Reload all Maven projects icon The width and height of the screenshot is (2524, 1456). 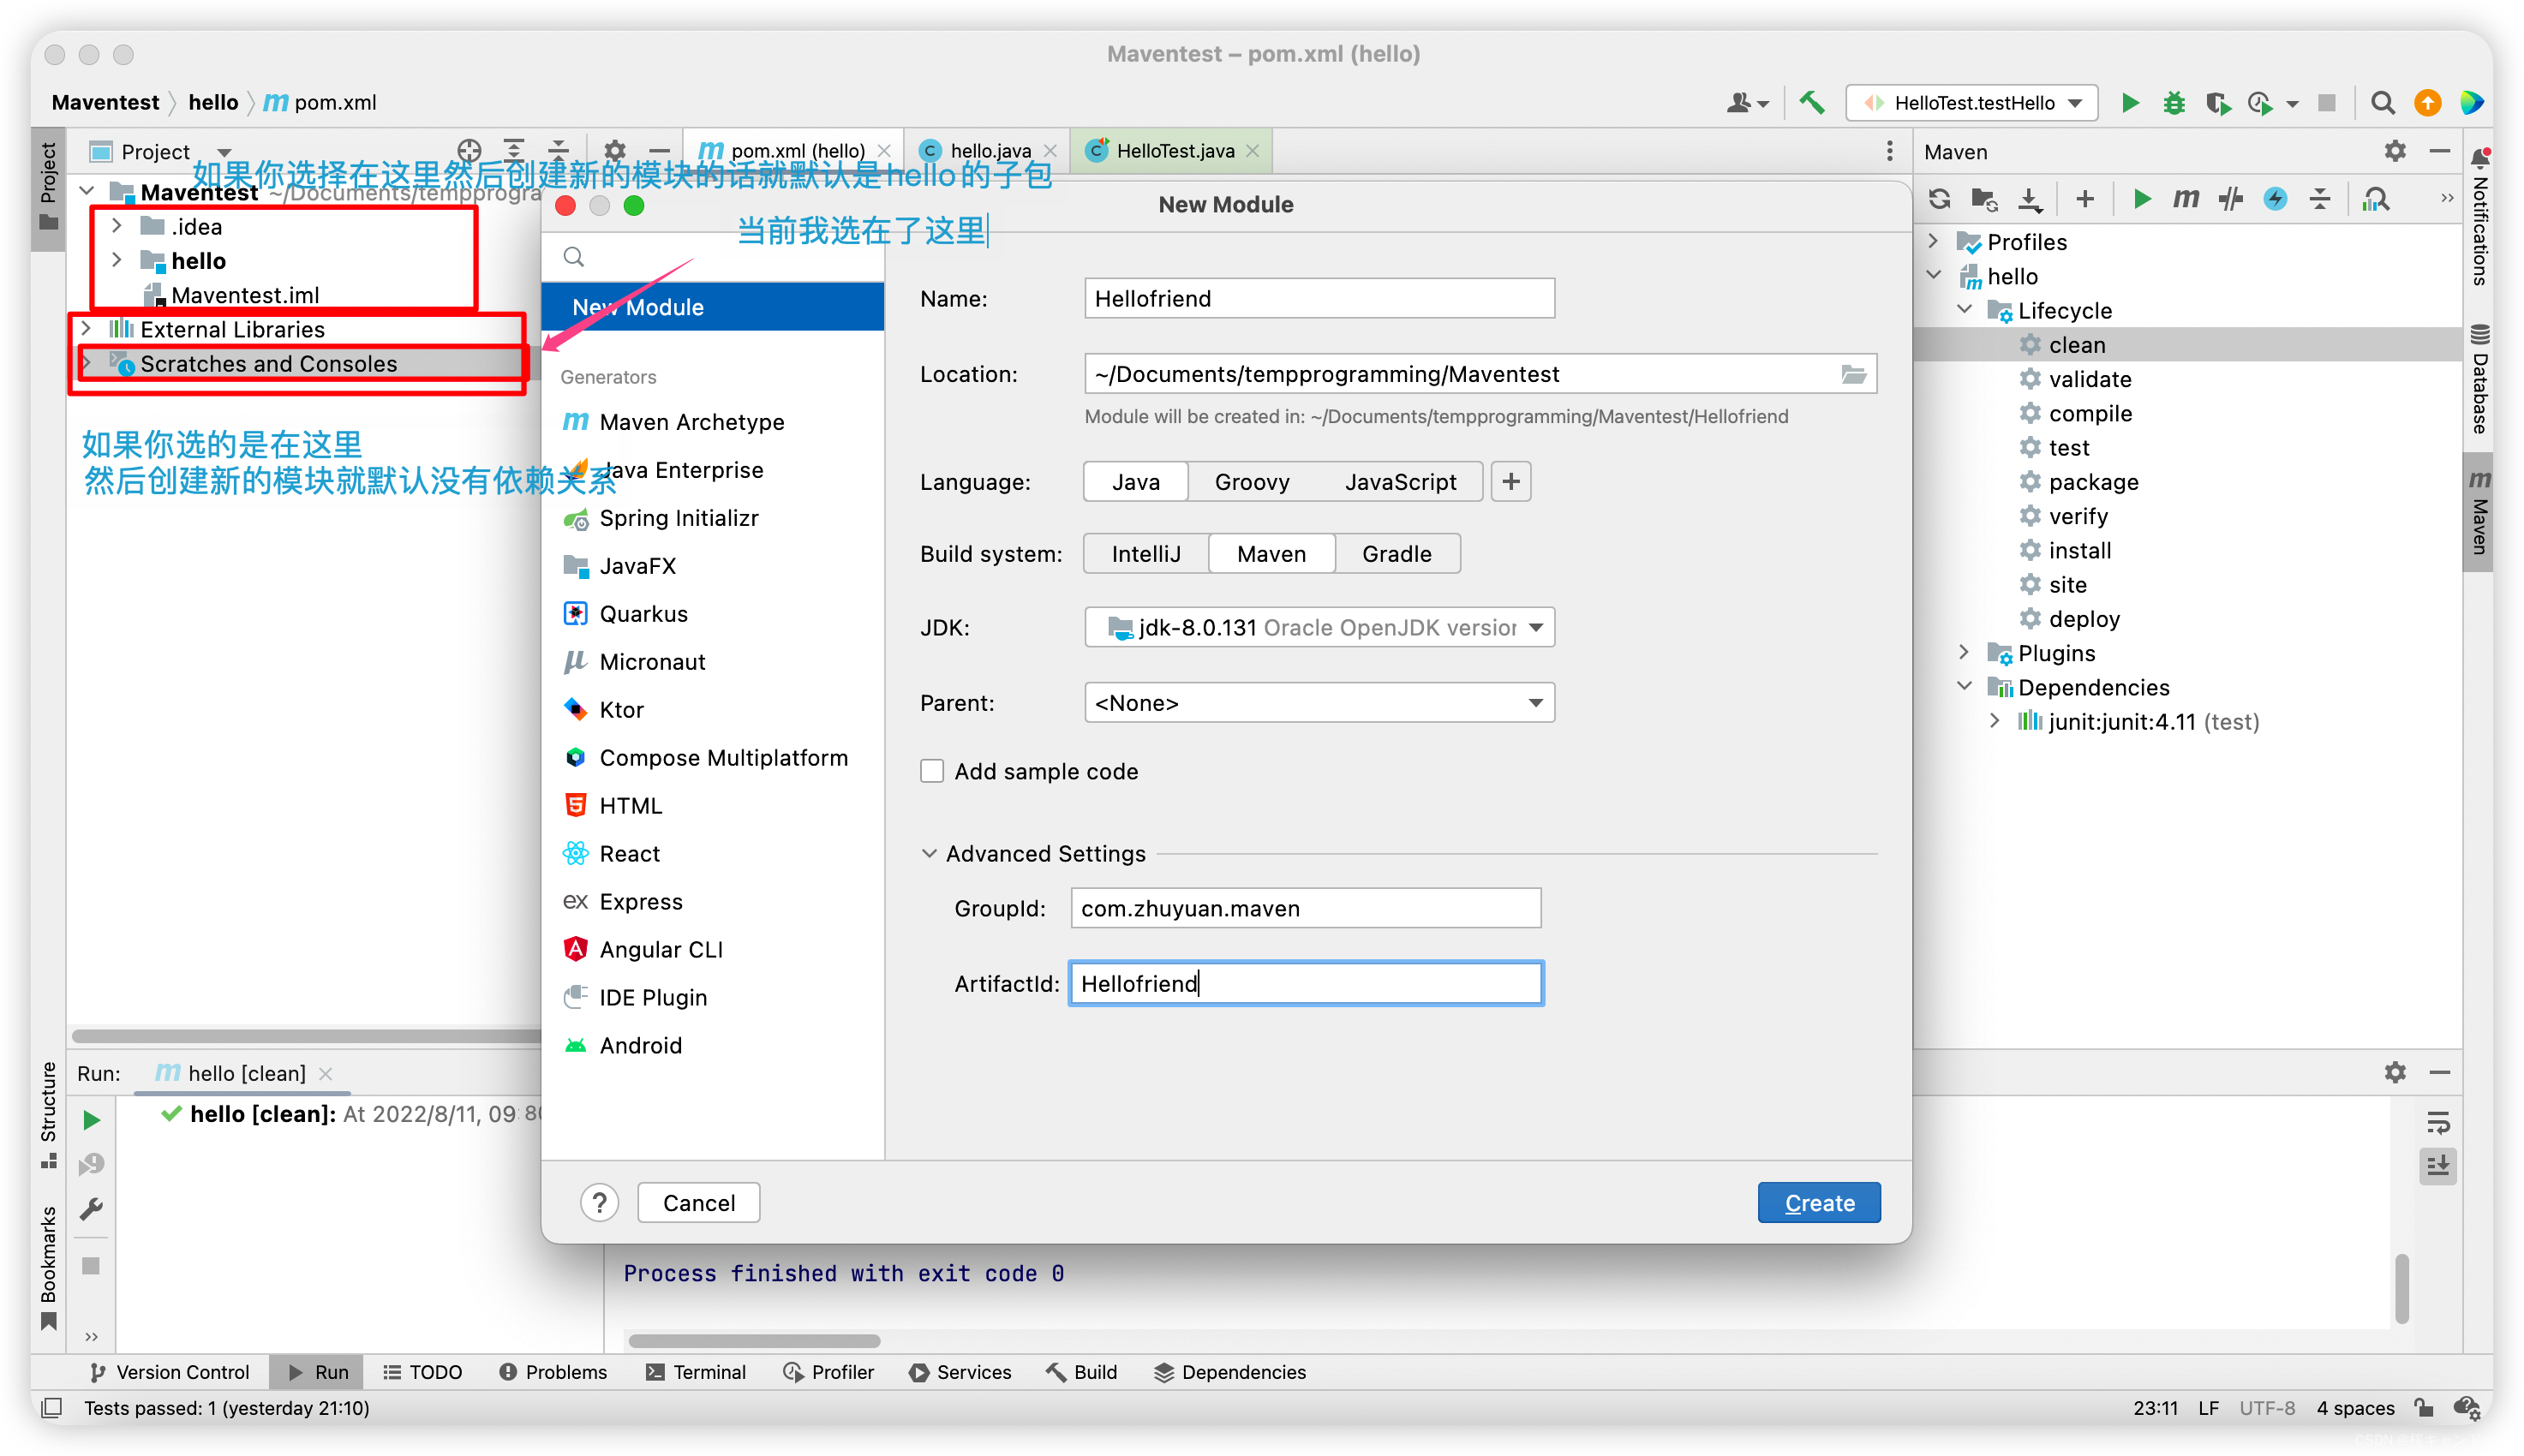coord(1940,199)
